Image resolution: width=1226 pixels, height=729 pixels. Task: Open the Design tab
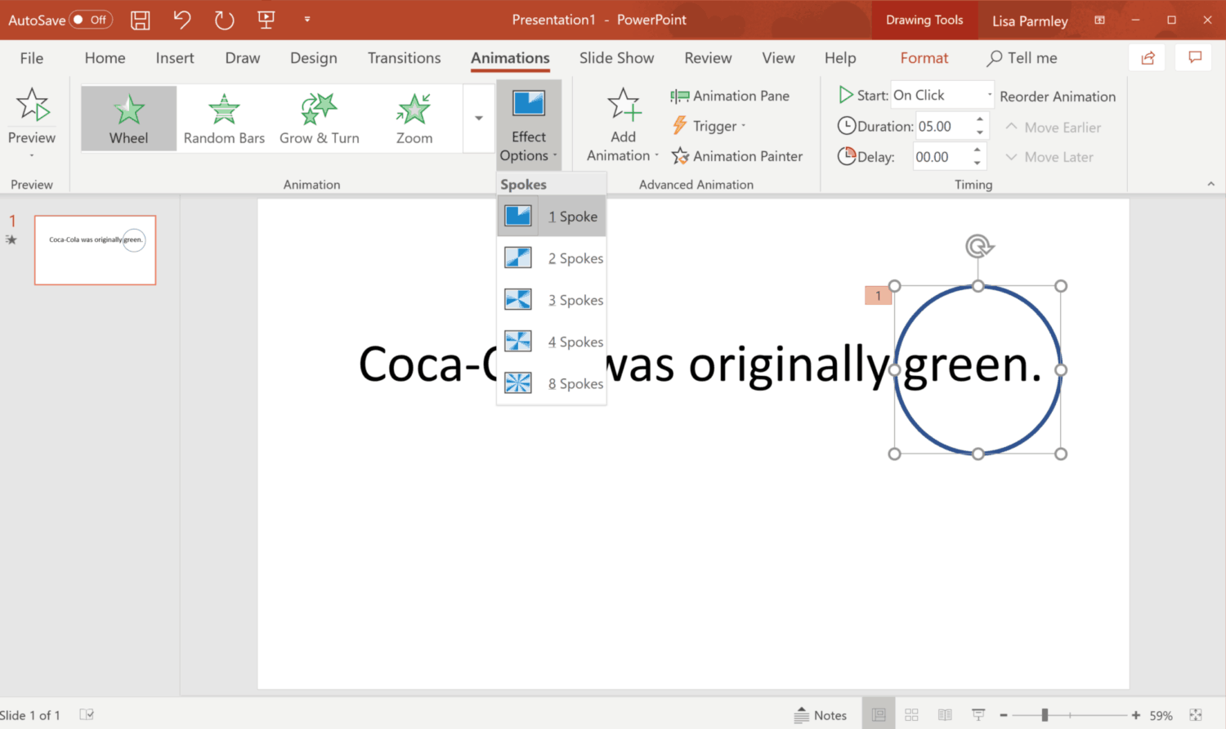[x=314, y=58]
